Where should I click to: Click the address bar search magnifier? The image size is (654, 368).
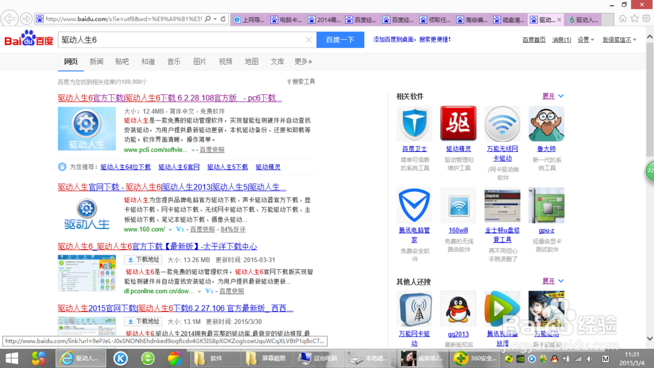[208, 19]
